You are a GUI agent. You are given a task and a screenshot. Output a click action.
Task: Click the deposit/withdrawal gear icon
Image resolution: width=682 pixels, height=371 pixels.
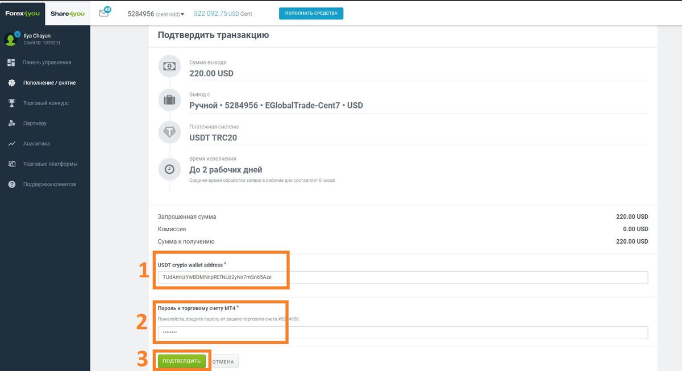(11, 82)
